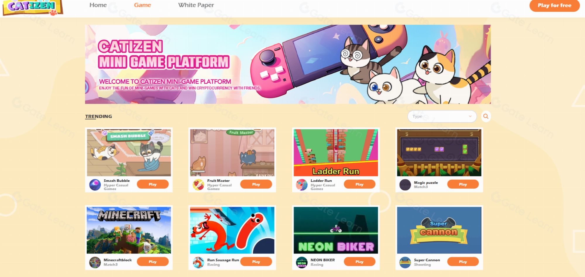This screenshot has width=585, height=277.
Task: Click the Run Sausage Run round icon
Action: pos(198,262)
